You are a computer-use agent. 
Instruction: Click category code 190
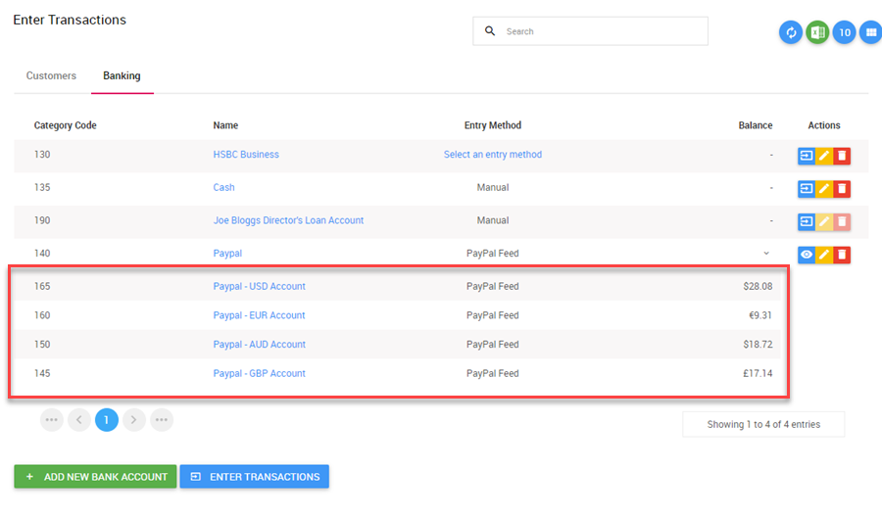(x=42, y=220)
